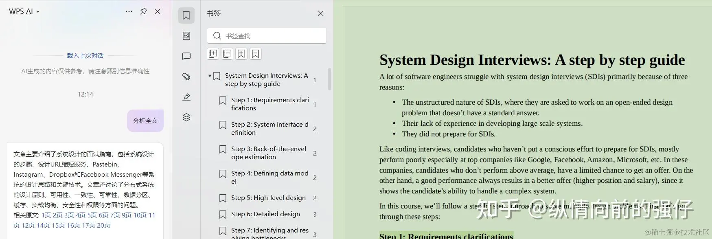This screenshot has height=239, width=712.
Task: Delete bookmark using bookmark-minus icon
Action: [x=256, y=54]
